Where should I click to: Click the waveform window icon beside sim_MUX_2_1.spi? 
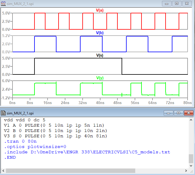(x=3, y=4)
